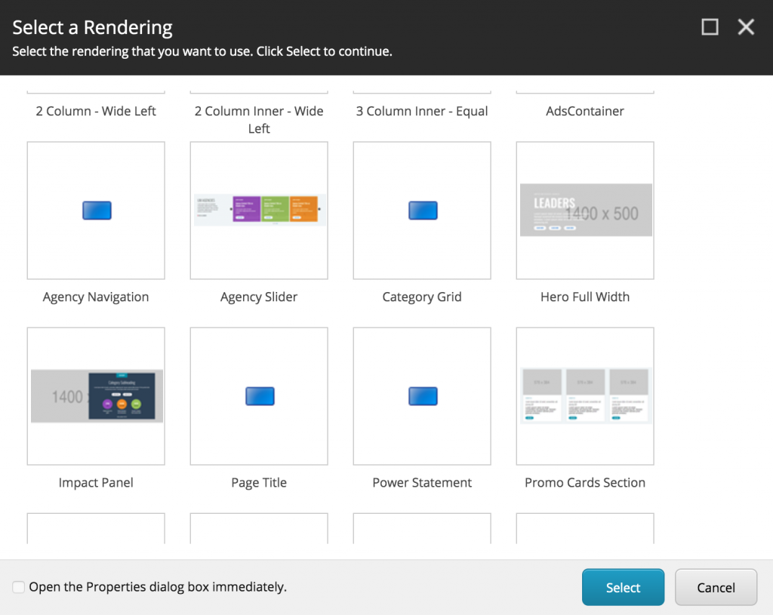The image size is (773, 615).
Task: Choose the 3 Column Inner - Equal label
Action: point(422,111)
